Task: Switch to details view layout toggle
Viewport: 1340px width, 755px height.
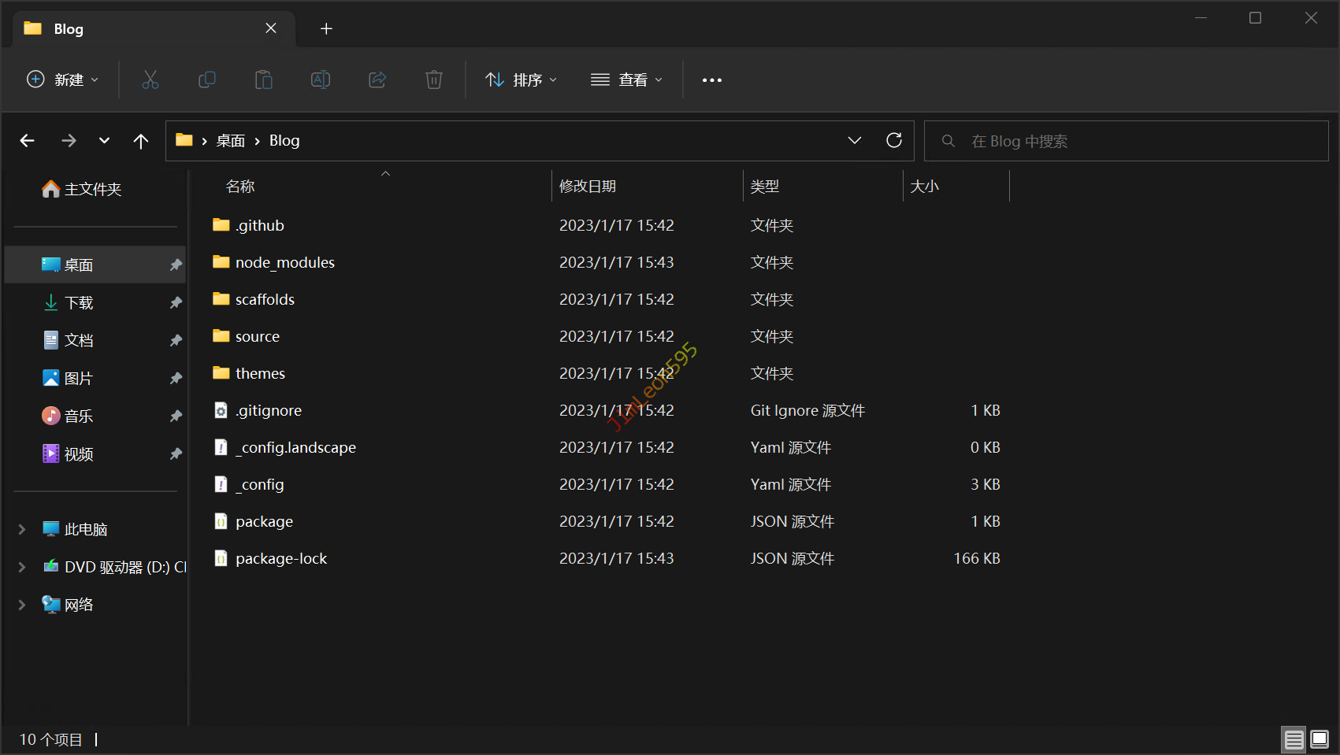Action: click(1294, 739)
